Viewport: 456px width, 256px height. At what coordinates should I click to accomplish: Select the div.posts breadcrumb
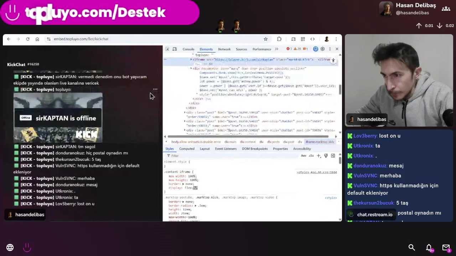tap(273, 142)
